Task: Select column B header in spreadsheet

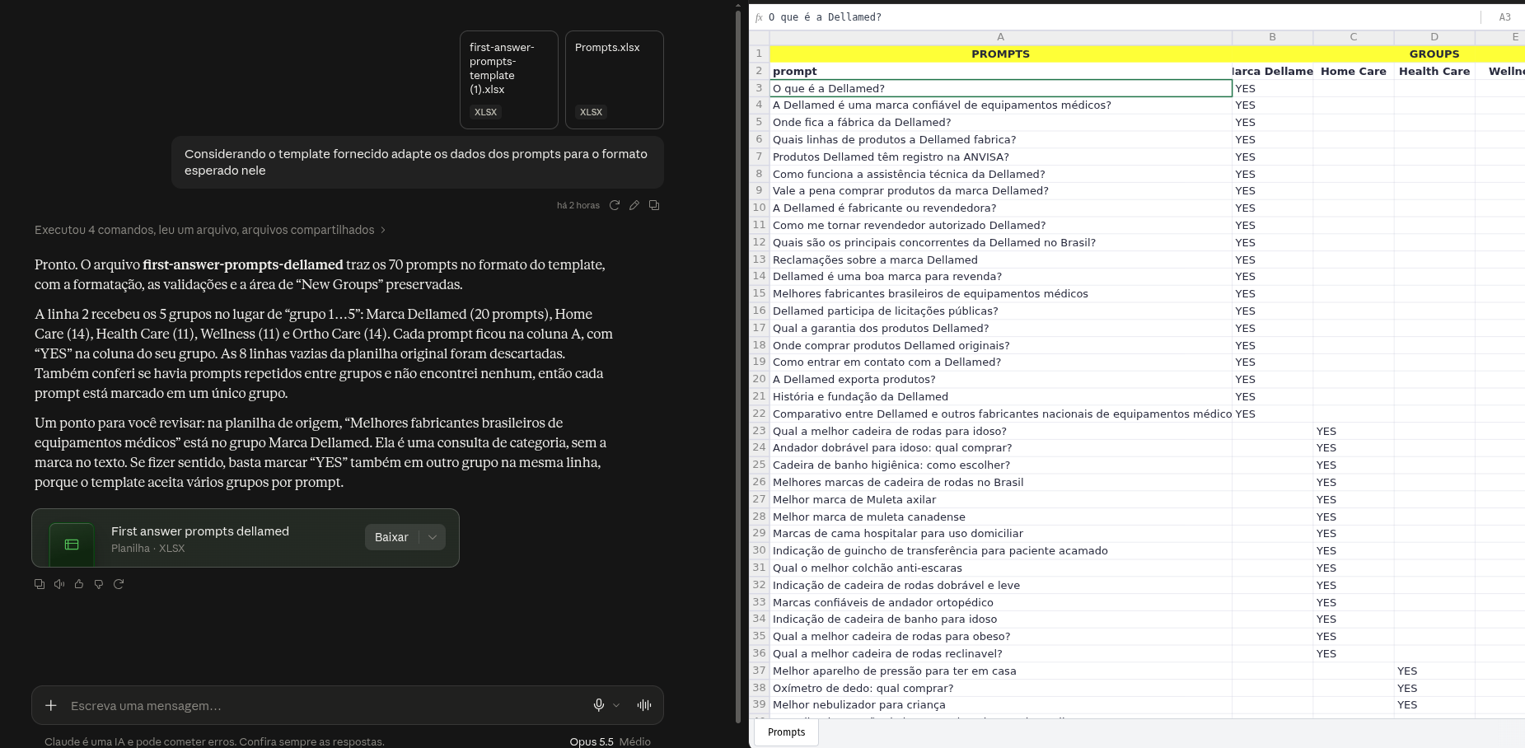Action: 1272,37
